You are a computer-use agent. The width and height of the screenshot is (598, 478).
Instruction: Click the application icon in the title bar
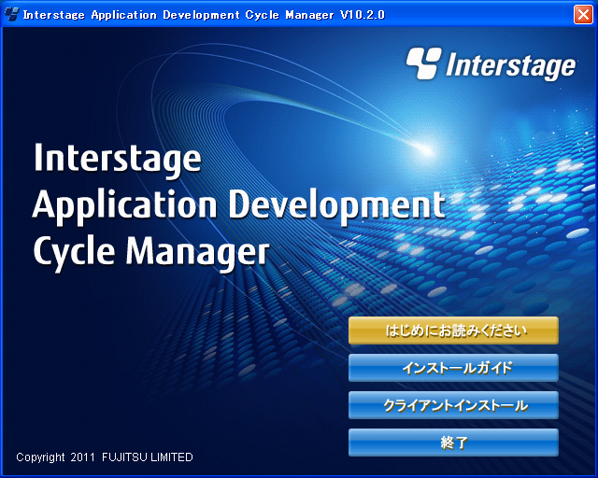coord(11,15)
